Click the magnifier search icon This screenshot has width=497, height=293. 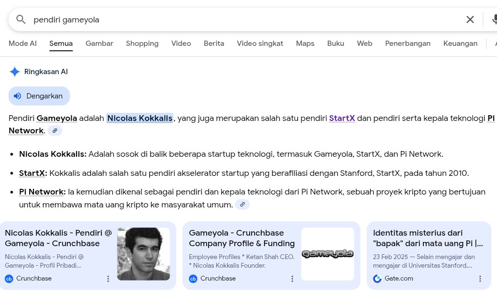click(21, 20)
